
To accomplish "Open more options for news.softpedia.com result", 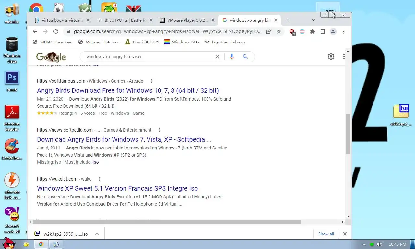I will click(159, 130).
